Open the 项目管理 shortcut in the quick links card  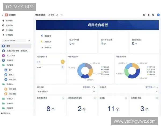pyautogui.click(x=46, y=36)
